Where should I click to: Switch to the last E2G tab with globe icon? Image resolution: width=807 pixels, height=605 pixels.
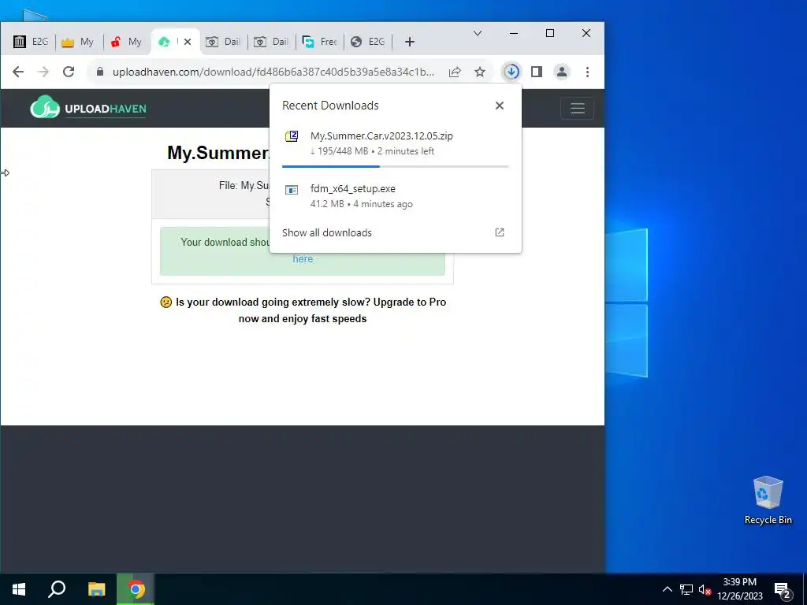point(367,42)
